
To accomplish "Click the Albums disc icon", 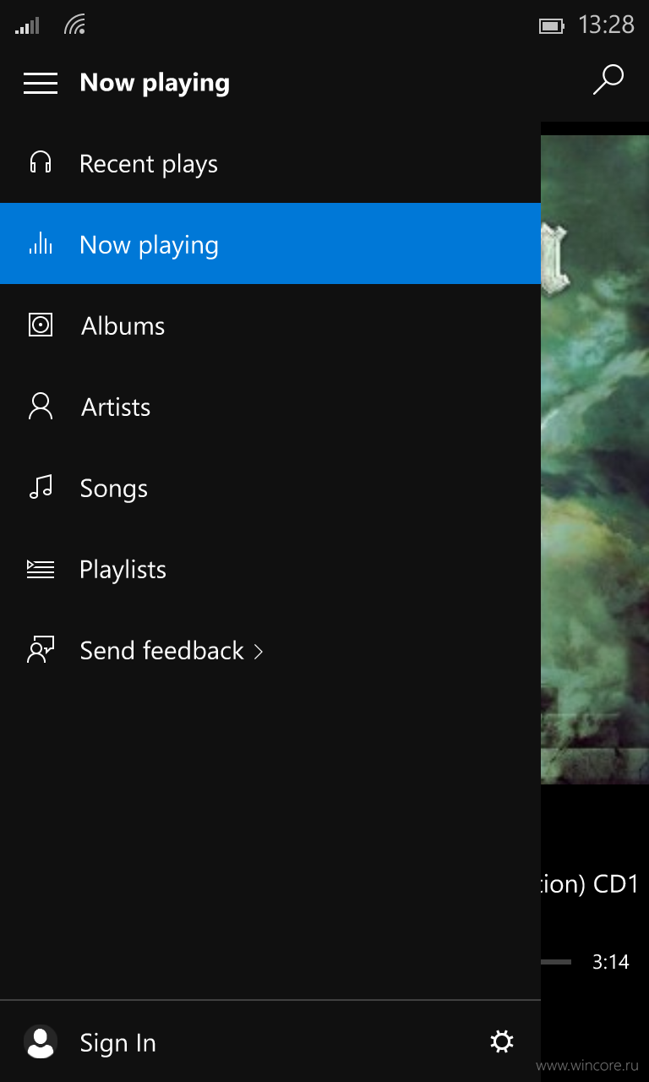I will click(41, 325).
